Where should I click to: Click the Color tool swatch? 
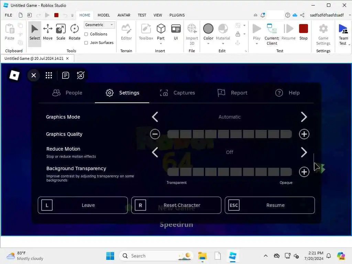coord(208,29)
